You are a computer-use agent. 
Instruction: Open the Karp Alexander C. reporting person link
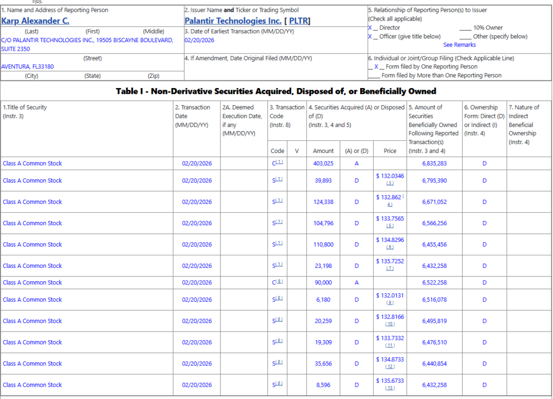pyautogui.click(x=35, y=21)
